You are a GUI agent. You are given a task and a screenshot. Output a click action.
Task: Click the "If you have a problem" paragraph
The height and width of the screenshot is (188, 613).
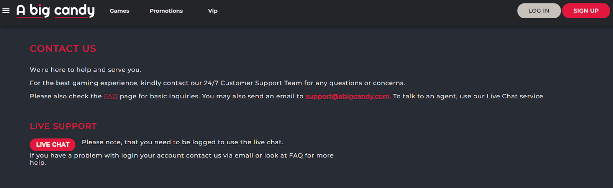coord(182,159)
